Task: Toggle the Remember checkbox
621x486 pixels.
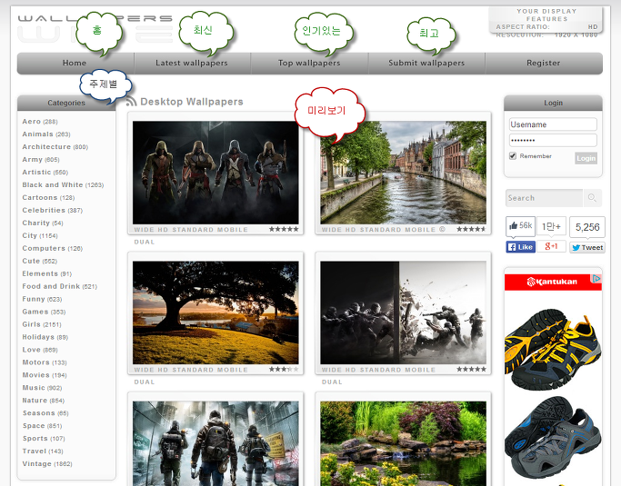Action: tap(513, 156)
